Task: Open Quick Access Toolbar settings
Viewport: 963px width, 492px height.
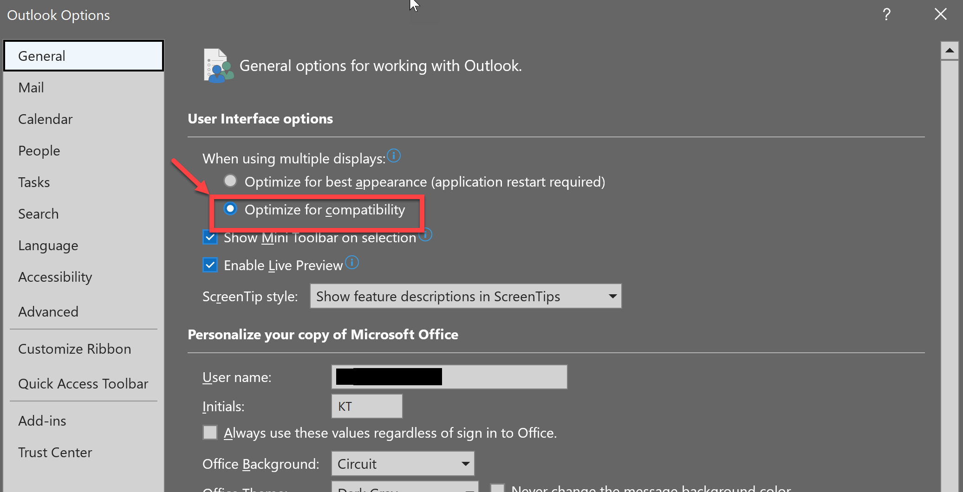Action: [x=83, y=383]
